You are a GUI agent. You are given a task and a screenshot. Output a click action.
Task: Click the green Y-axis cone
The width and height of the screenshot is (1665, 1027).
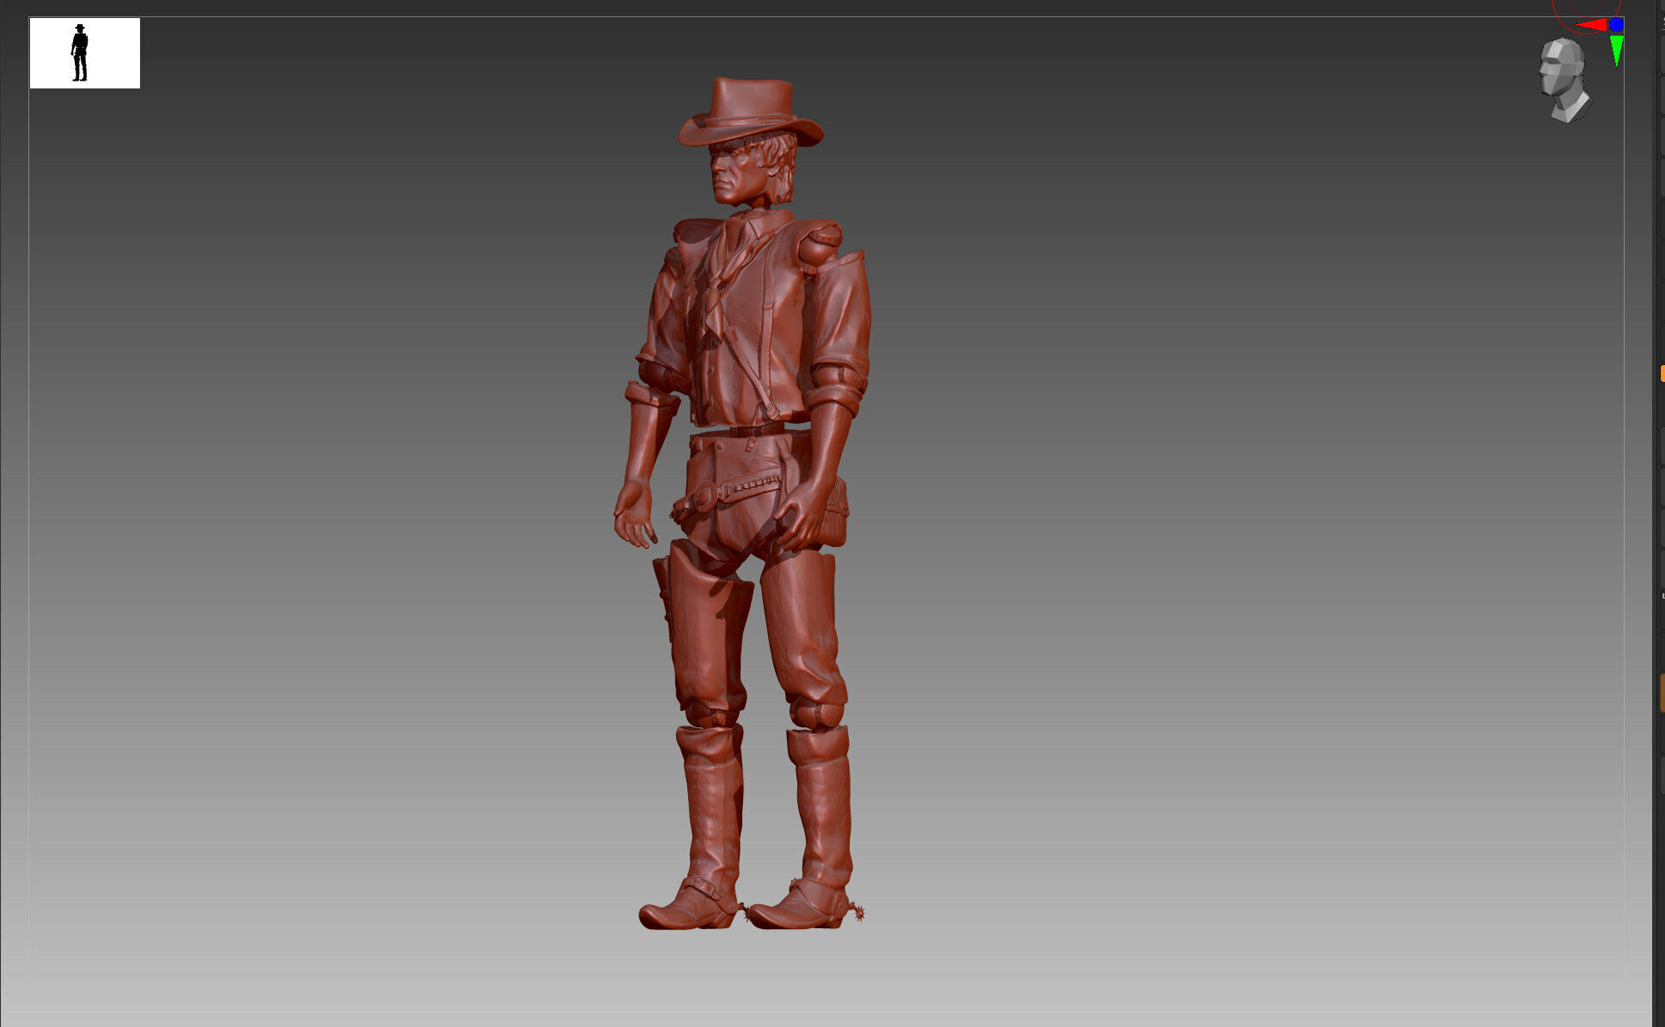[1616, 50]
